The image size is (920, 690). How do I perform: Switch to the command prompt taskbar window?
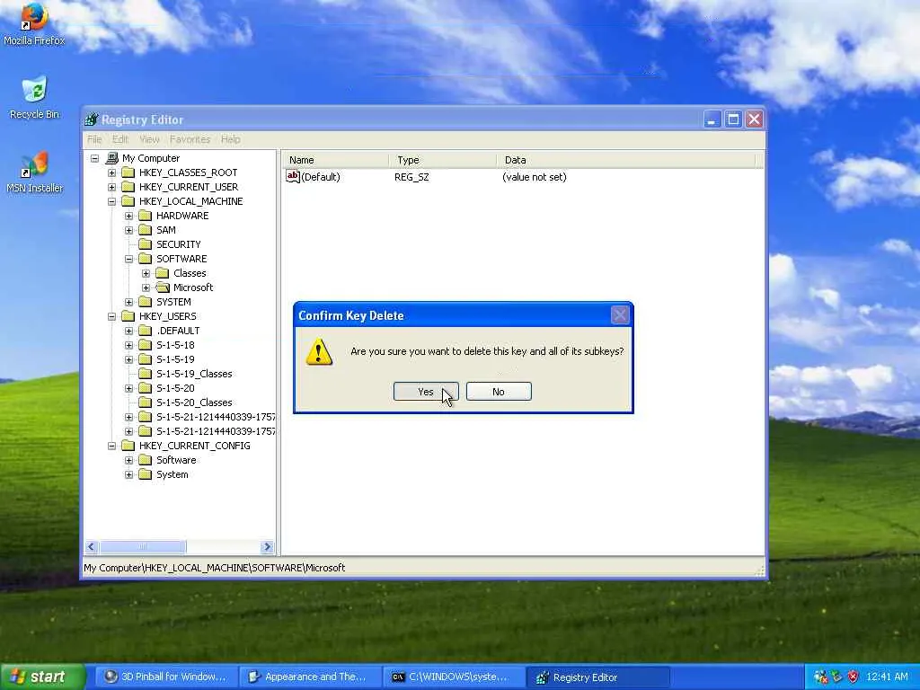pos(454,677)
